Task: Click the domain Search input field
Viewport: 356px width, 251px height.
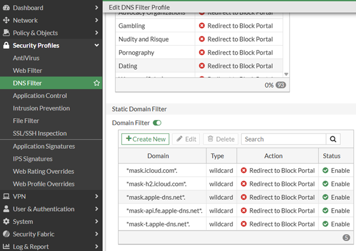Action: click(283, 139)
